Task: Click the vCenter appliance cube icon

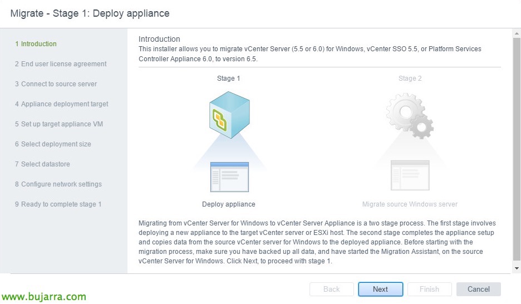Action: coord(229,115)
